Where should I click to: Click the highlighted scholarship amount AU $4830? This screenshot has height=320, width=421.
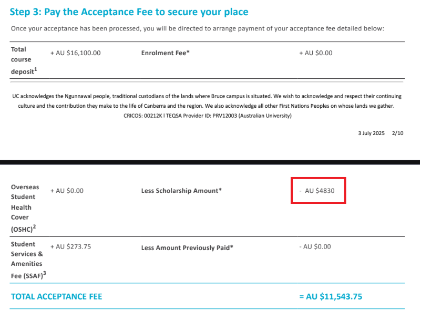(317, 191)
